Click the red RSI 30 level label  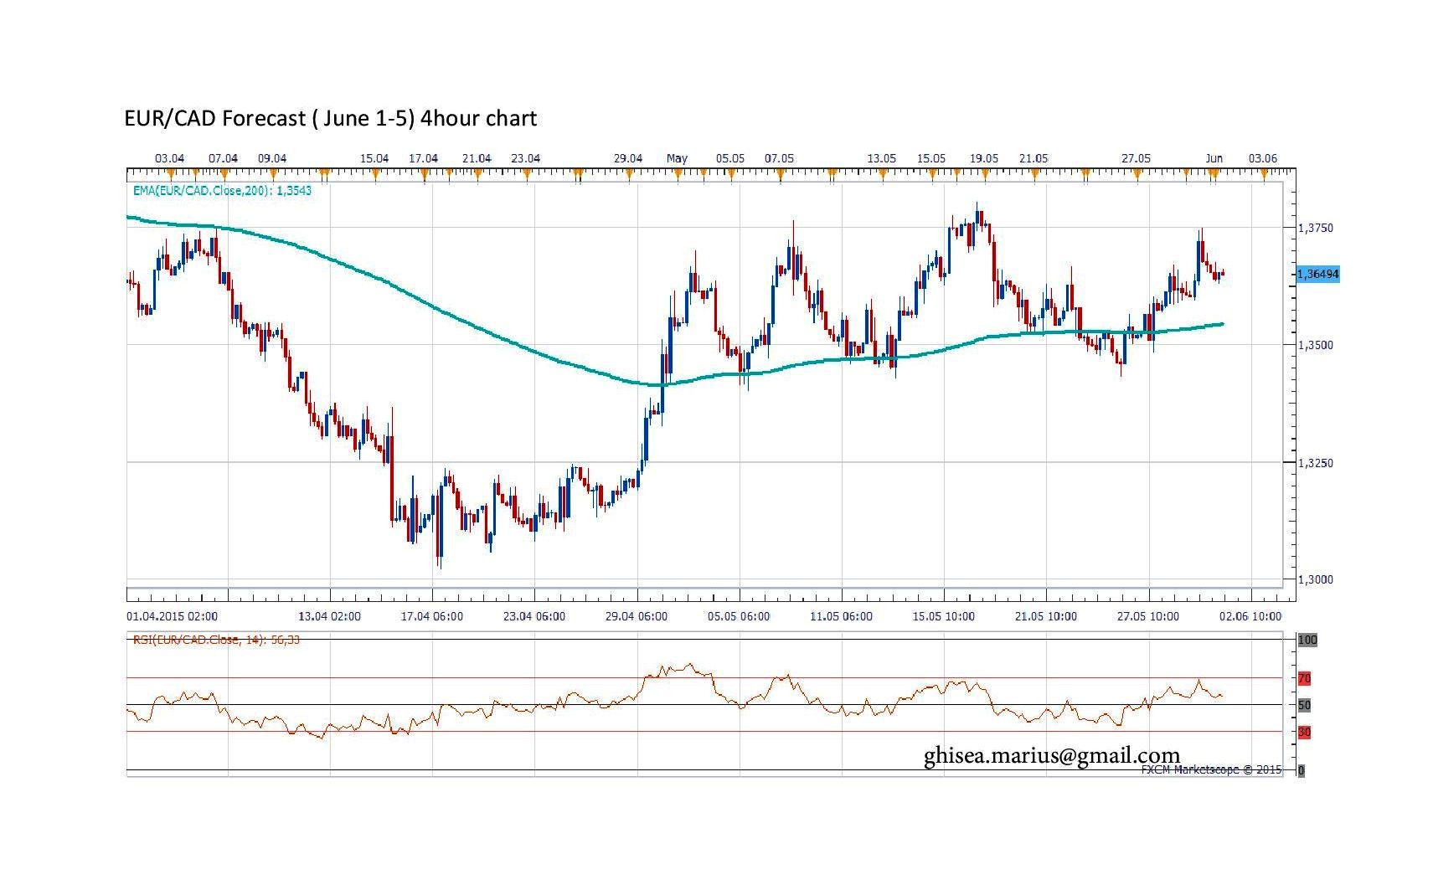tap(1304, 732)
